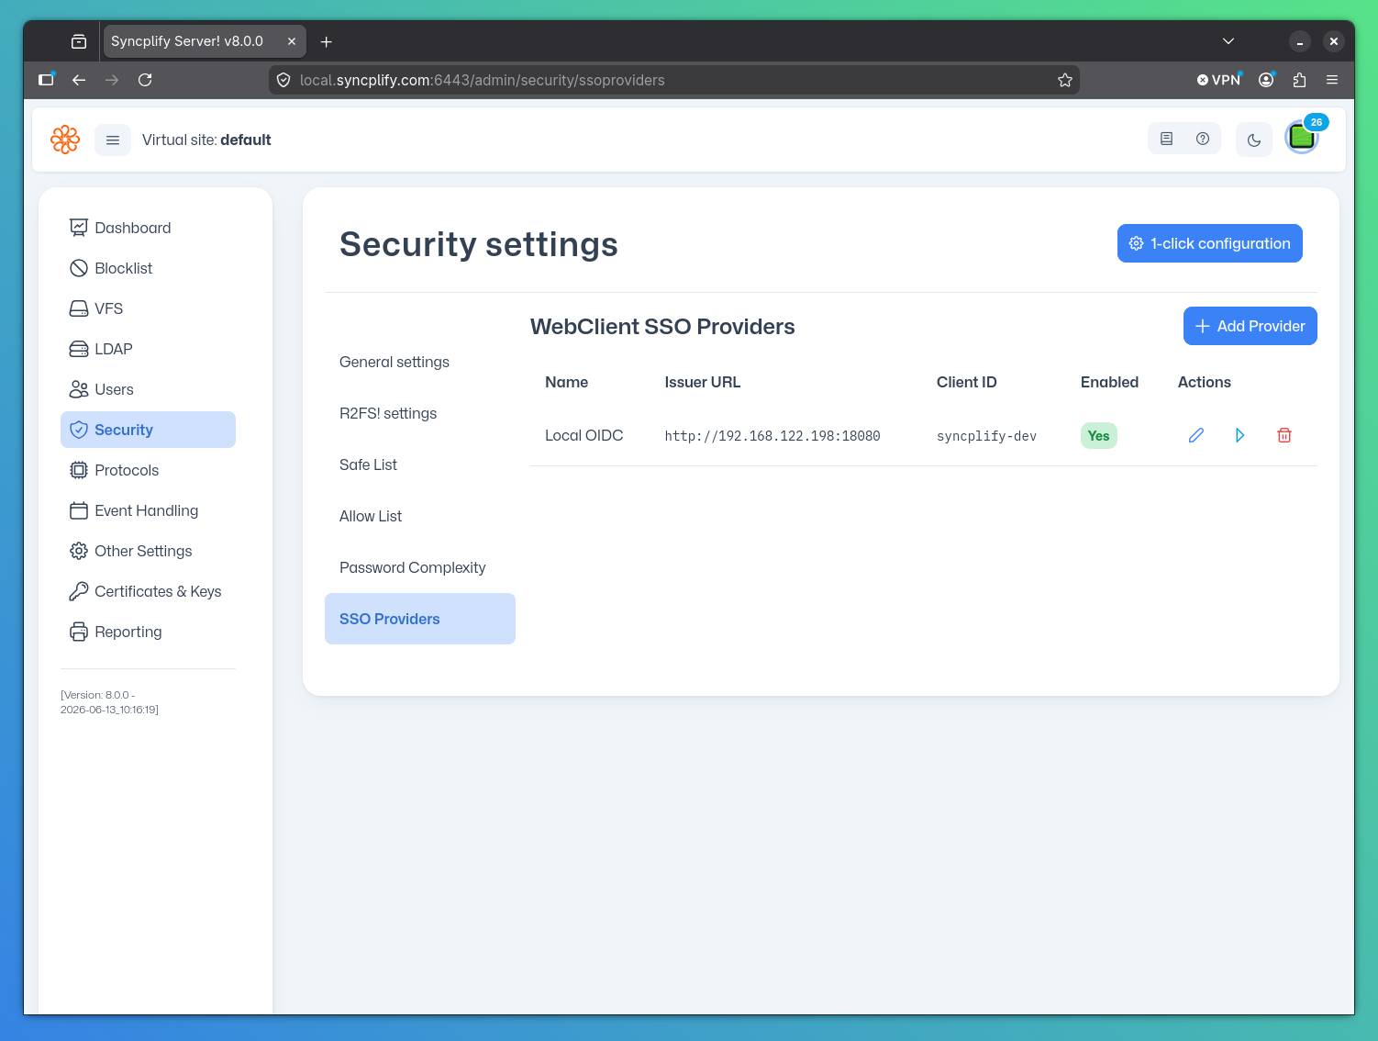Open the browser extensions puzzle icon
Image resolution: width=1378 pixels, height=1041 pixels.
tap(1299, 80)
